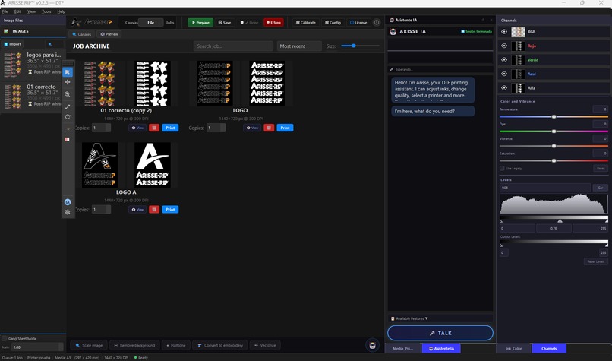This screenshot has height=361, width=612.
Task: Click copies stepper for LOGO A
Action: tap(108, 210)
